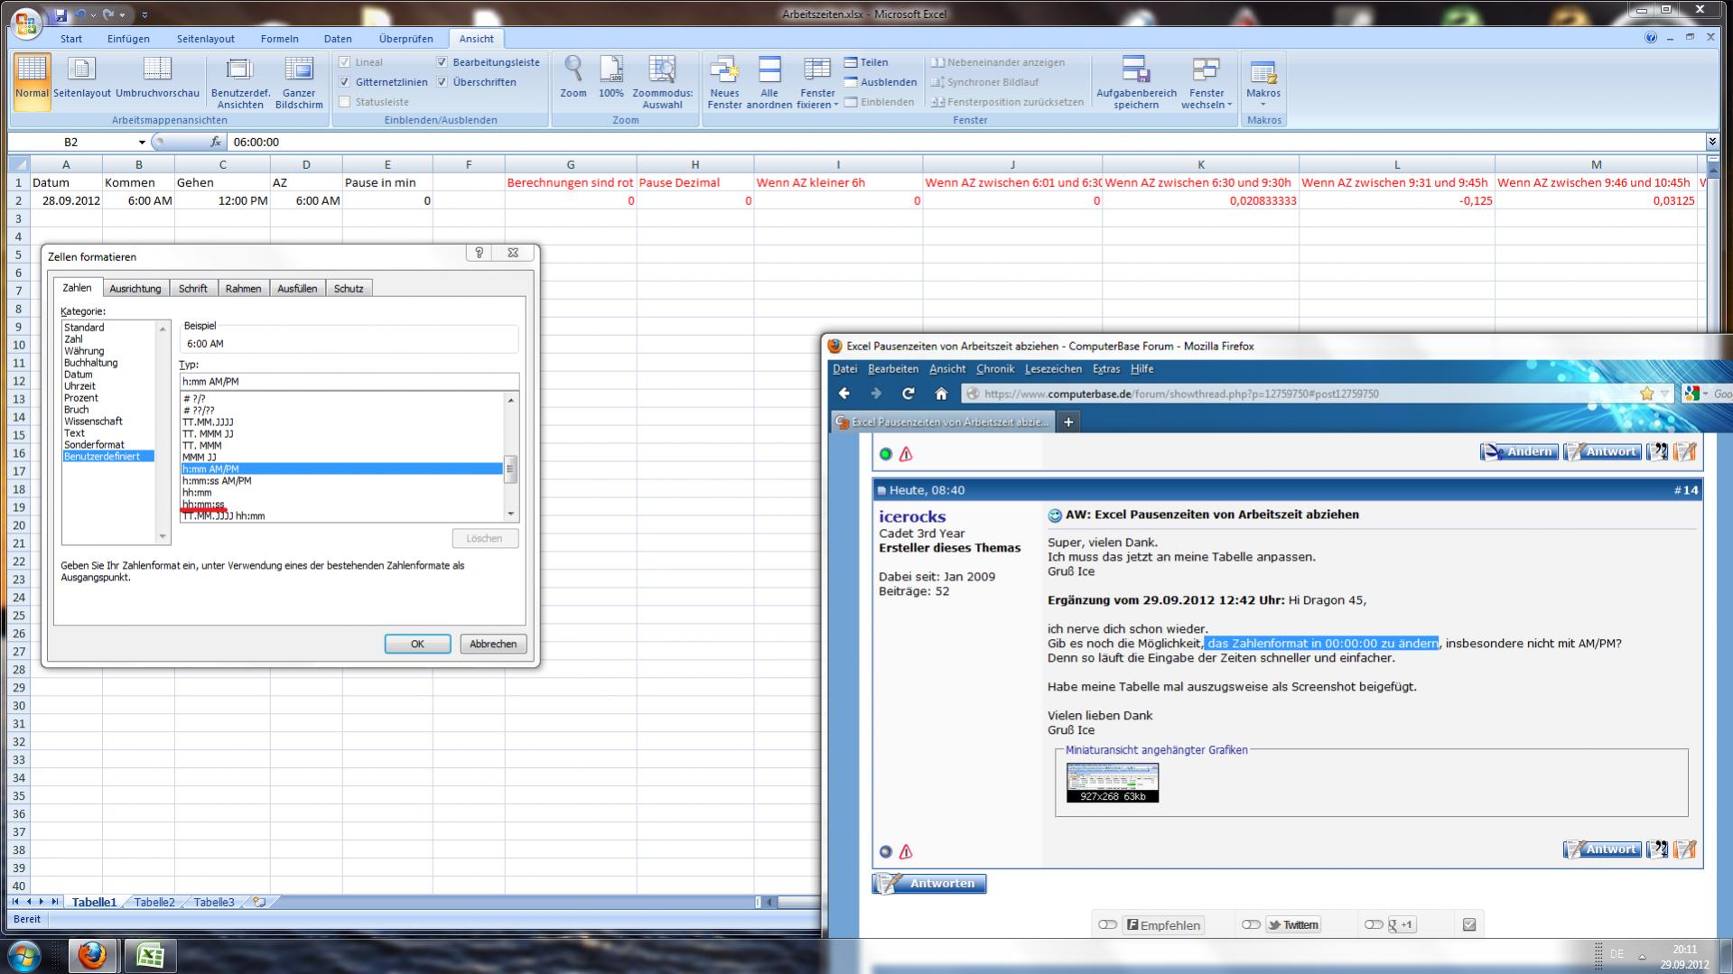Bookmark page with star icon

pos(1647,394)
